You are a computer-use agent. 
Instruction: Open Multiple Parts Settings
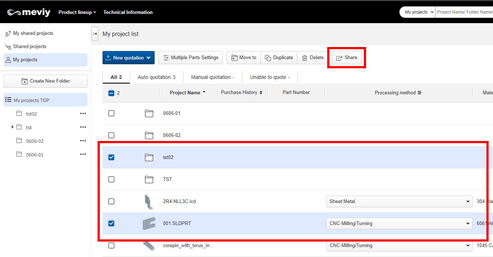[190, 58]
